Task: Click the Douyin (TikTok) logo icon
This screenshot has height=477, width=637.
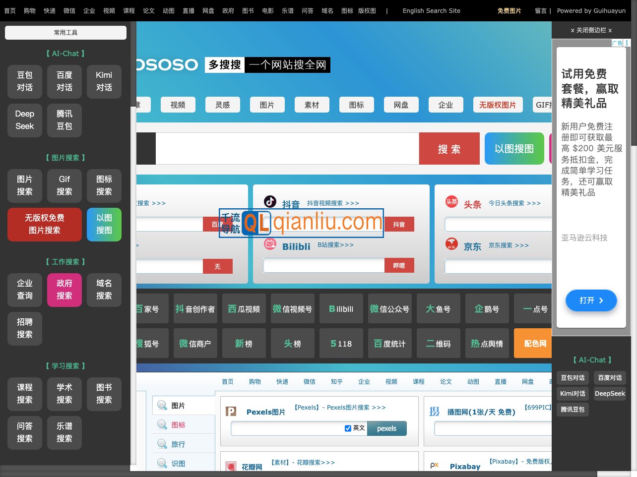Action: [x=270, y=201]
